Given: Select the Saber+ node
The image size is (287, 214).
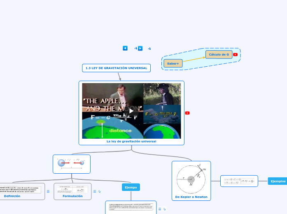Looking at the screenshot, I should 173,63.
